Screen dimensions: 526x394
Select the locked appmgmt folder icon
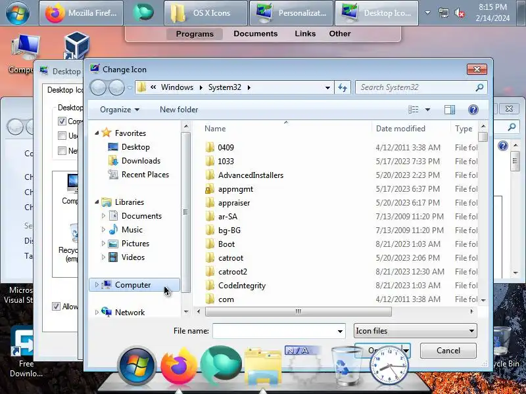pyautogui.click(x=210, y=189)
